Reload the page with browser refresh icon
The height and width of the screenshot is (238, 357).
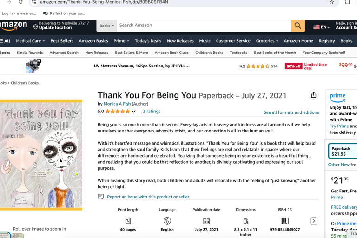(20, 2)
